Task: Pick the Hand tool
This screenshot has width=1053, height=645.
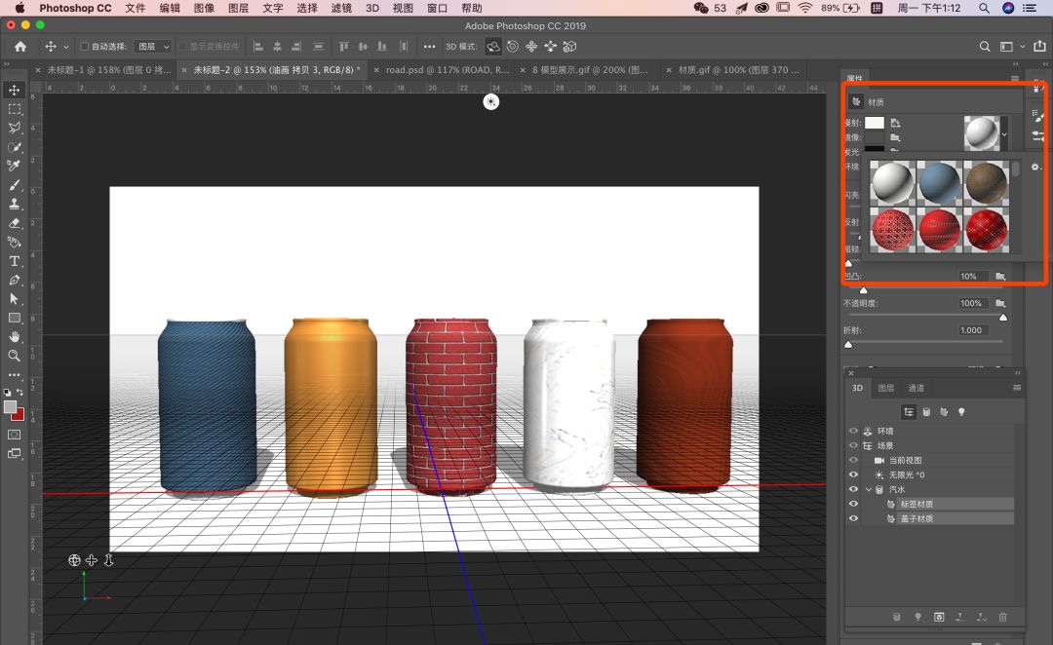Action: pyautogui.click(x=15, y=337)
